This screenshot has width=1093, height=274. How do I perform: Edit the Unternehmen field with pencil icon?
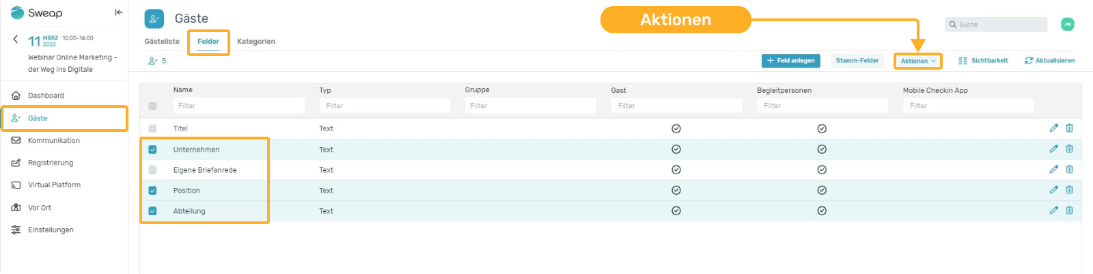(x=1054, y=149)
